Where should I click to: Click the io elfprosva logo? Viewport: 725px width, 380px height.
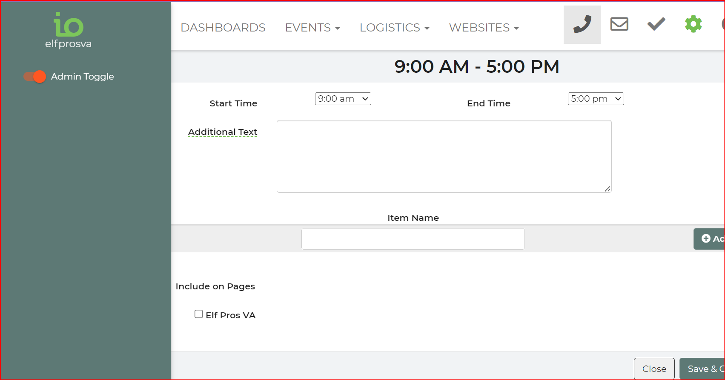[69, 30]
